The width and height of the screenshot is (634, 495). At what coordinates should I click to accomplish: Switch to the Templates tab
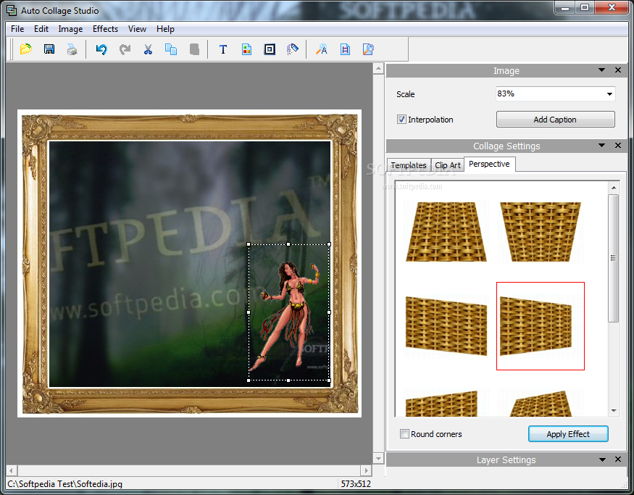(x=409, y=165)
